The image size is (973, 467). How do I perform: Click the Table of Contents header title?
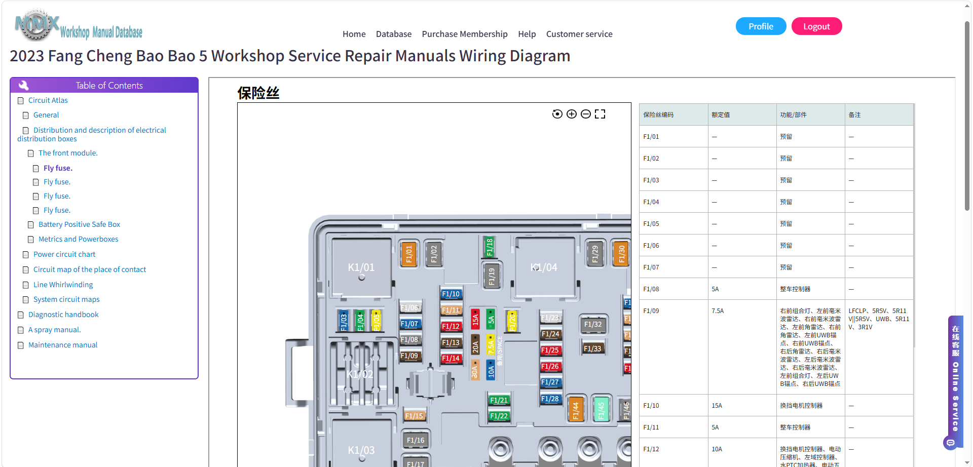tap(109, 86)
